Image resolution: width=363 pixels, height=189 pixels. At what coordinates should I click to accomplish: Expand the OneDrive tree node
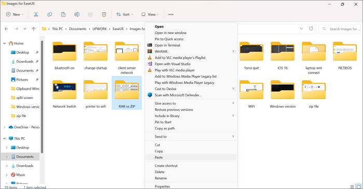(4, 127)
